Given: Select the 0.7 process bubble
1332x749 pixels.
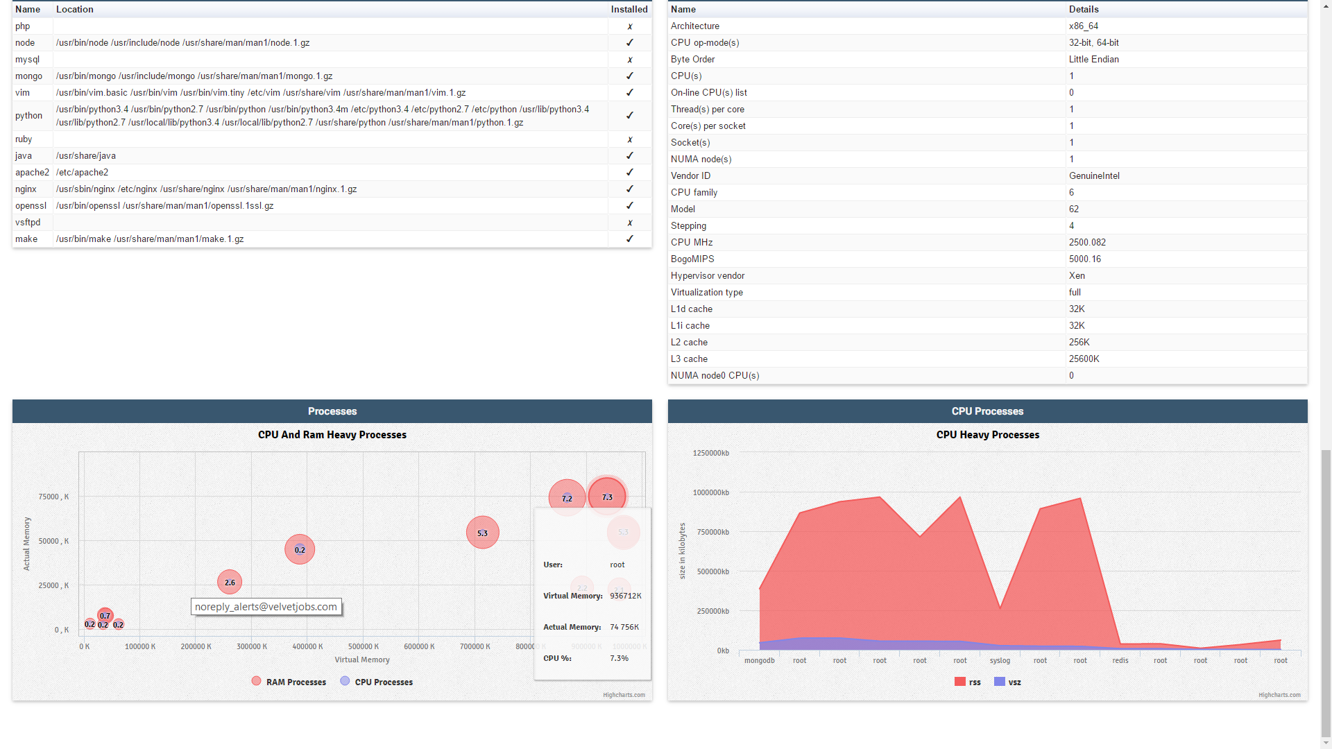Looking at the screenshot, I should click(105, 615).
